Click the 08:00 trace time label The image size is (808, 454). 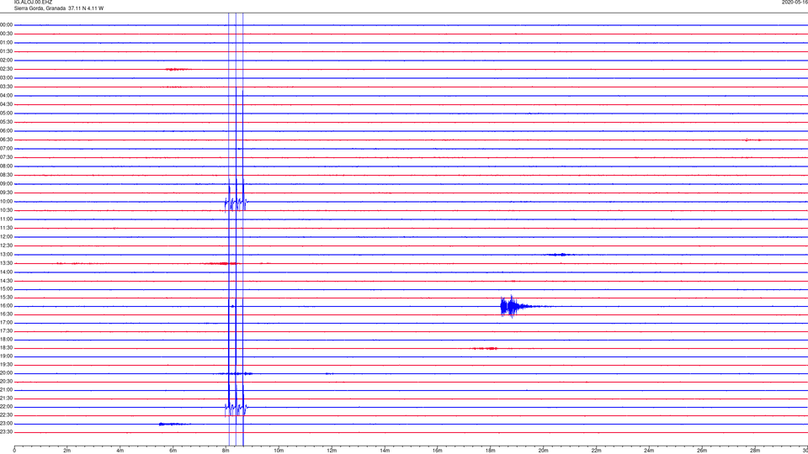pyautogui.click(x=6, y=166)
